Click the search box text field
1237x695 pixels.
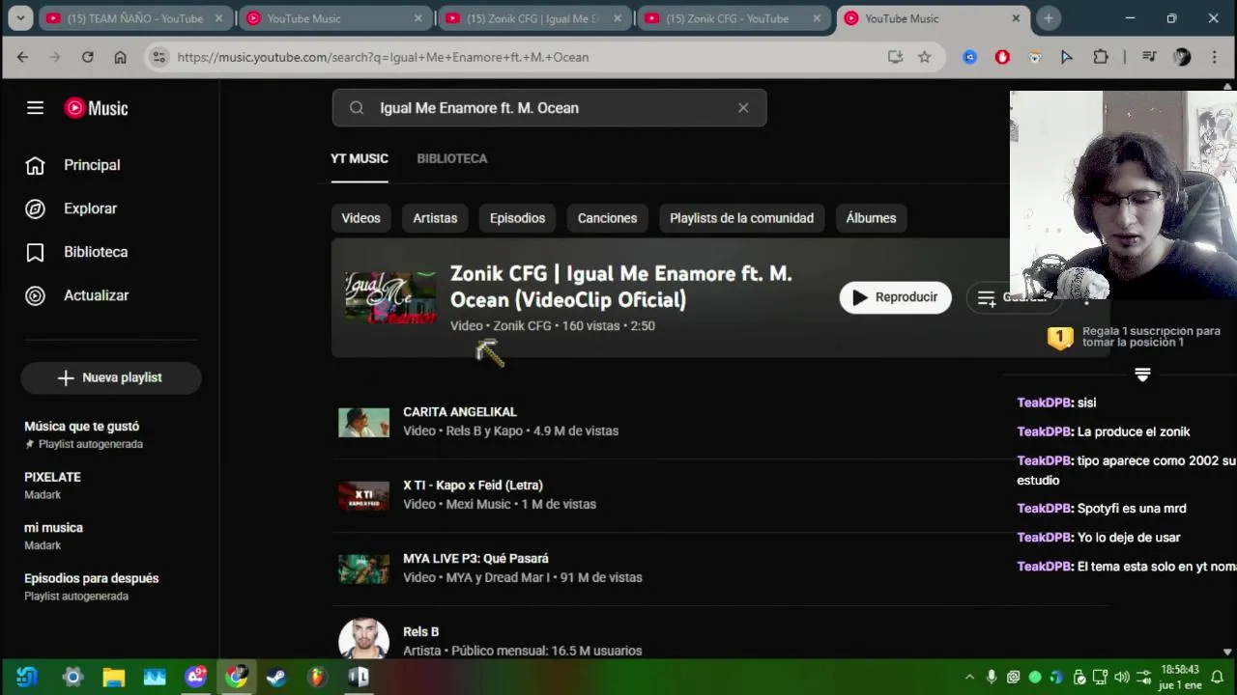(551, 108)
